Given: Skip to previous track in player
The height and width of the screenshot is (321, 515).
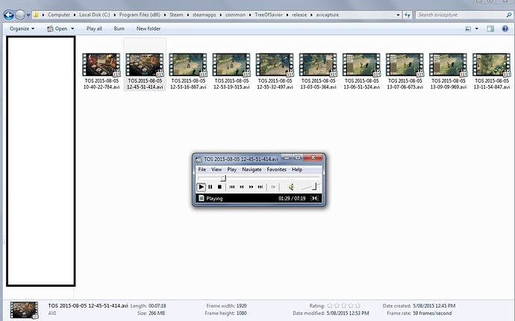Looking at the screenshot, I should (232, 187).
